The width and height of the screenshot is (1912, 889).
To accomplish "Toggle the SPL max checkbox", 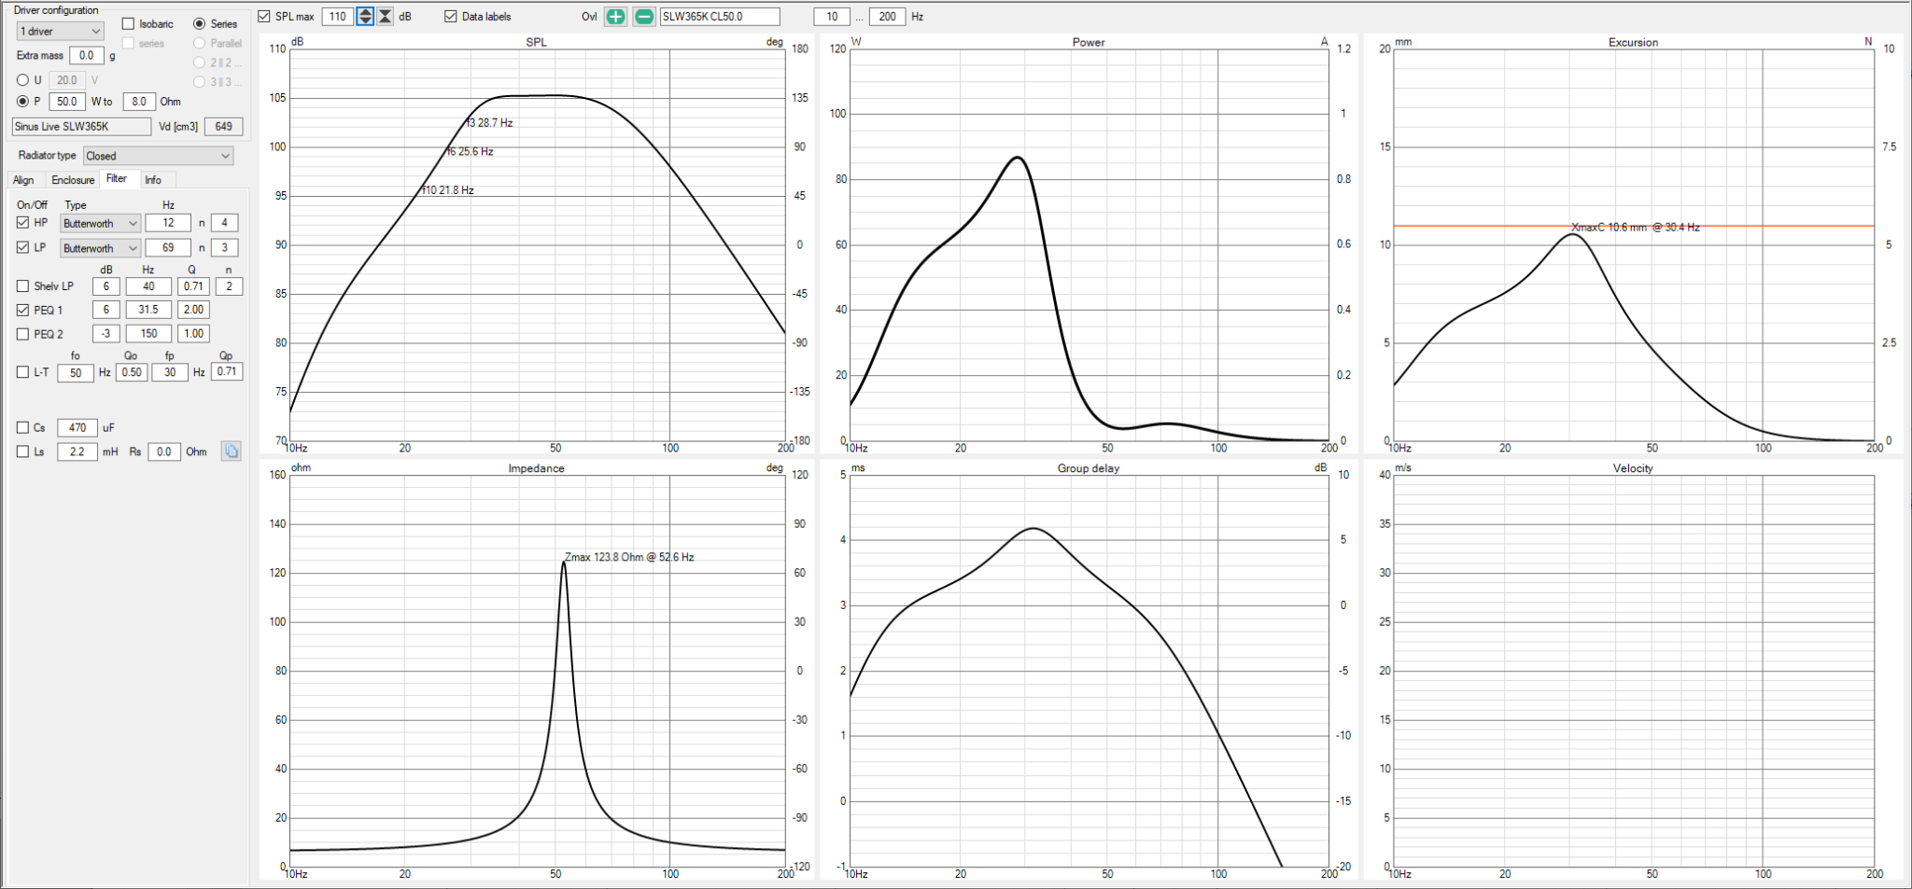I will [264, 17].
